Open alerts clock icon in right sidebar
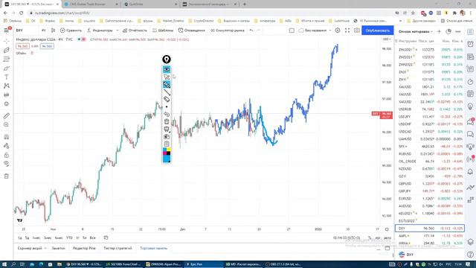Viewport: 476px width, 268px height. pos(470,44)
